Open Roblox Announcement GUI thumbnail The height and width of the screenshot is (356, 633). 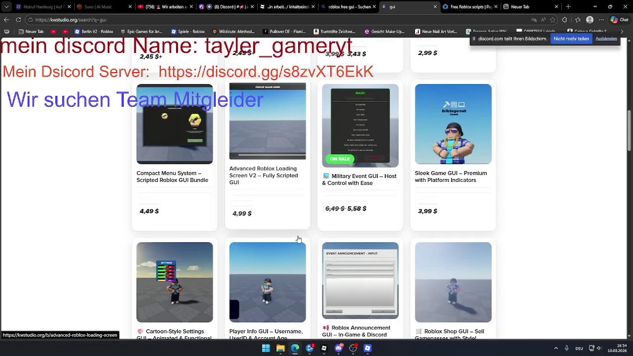[x=360, y=280]
